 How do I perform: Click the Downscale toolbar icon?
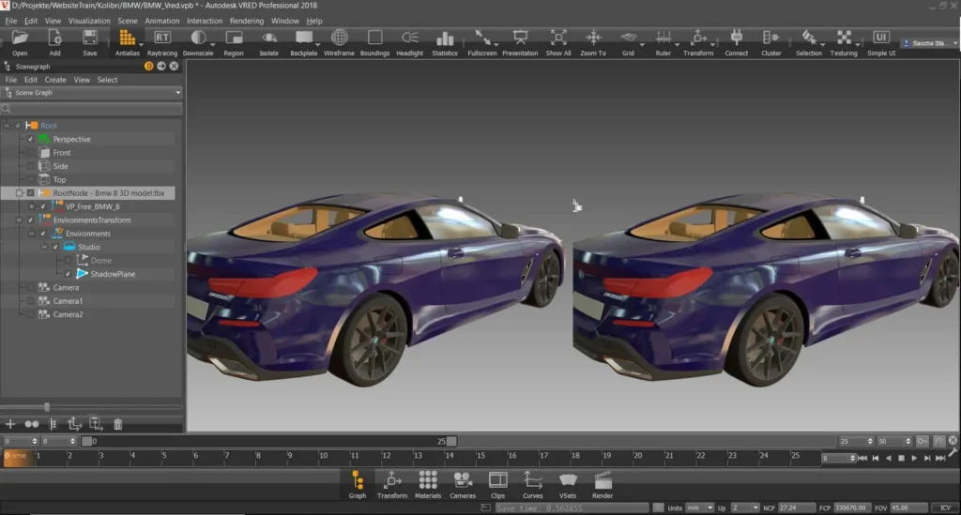[x=197, y=38]
